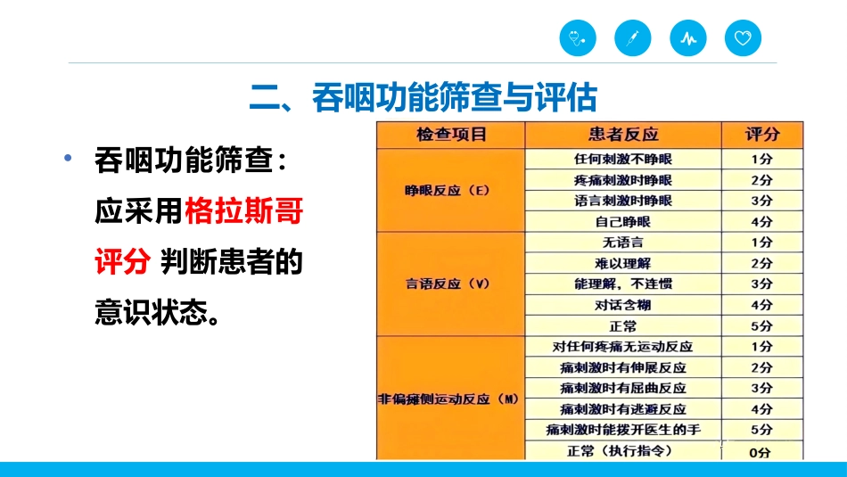Click the 2分 score beside 痛刺激时有伸展反应
The image size is (847, 477).
(762, 367)
